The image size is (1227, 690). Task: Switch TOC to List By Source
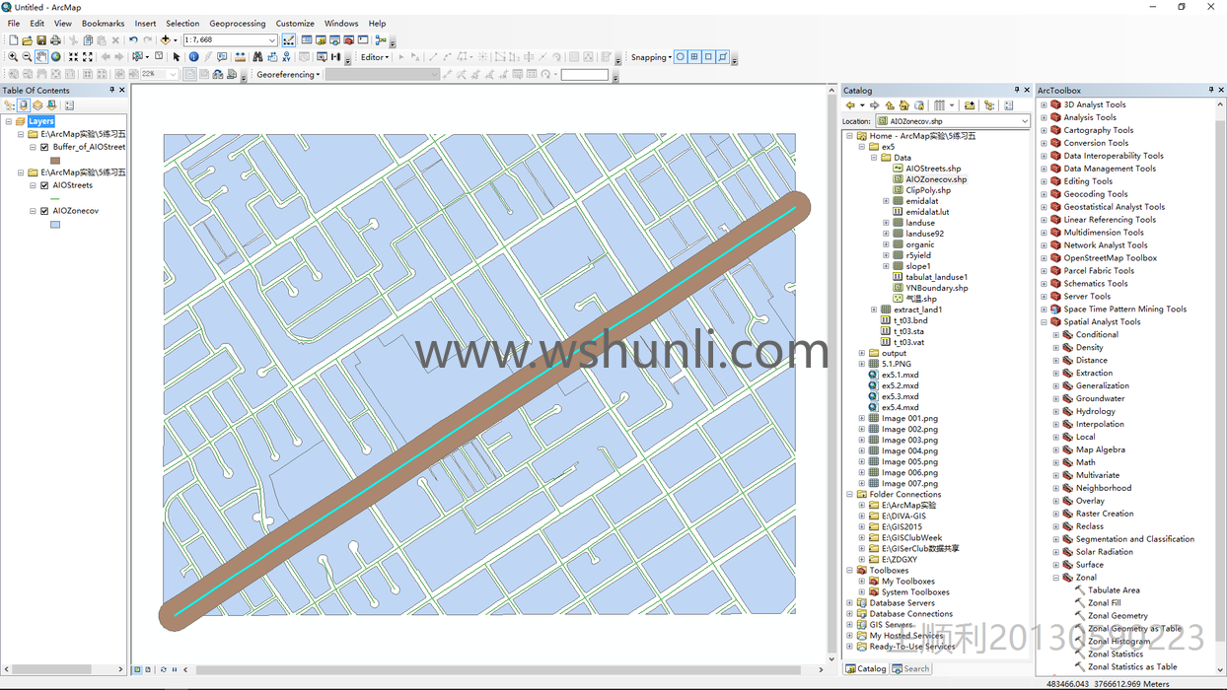click(24, 105)
